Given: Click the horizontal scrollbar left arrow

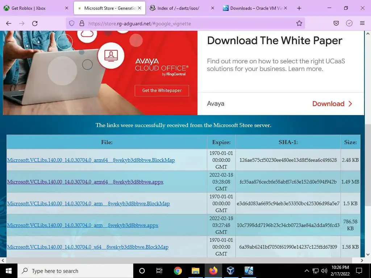Looking at the screenshot, I should [3, 260].
